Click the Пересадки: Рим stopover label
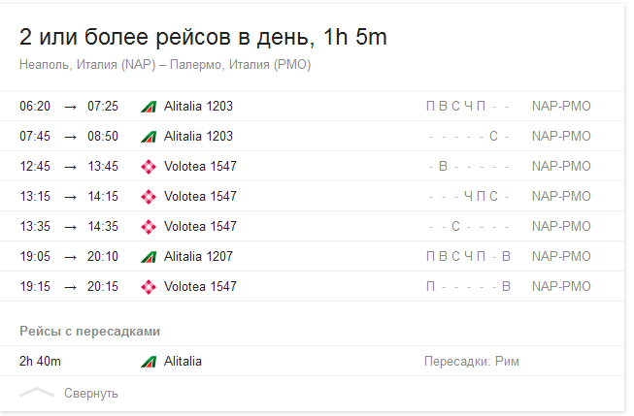 tap(472, 362)
